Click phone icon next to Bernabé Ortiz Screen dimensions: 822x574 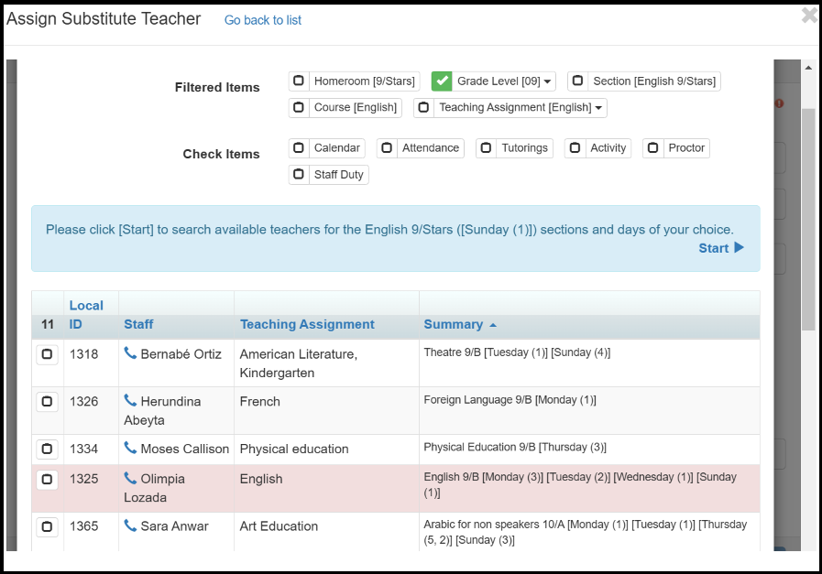[x=130, y=353]
